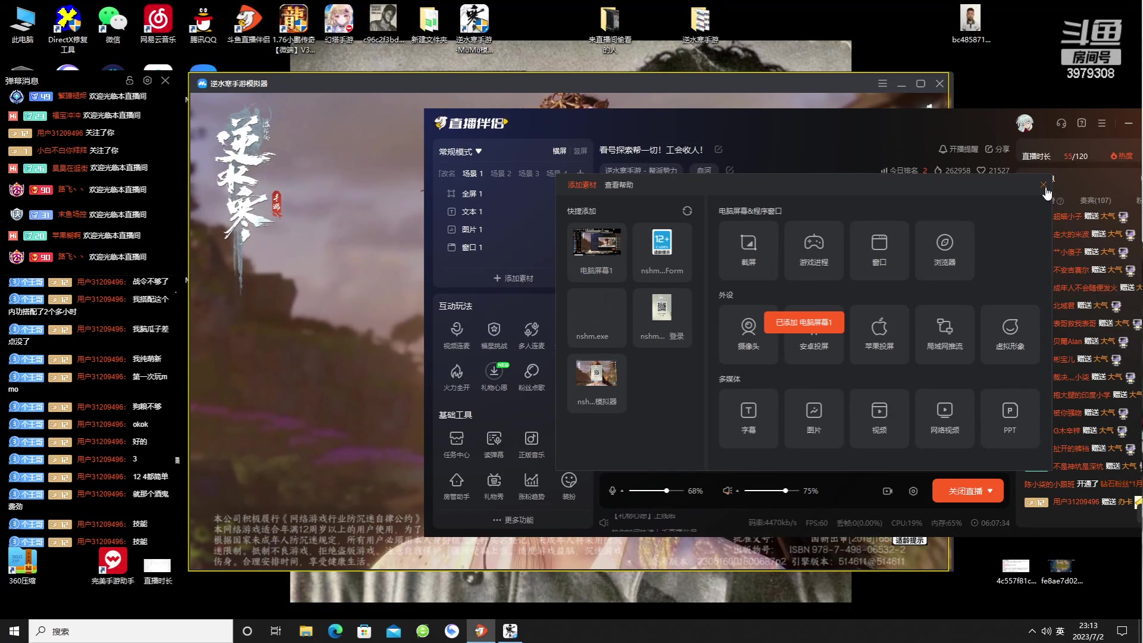Viewport: 1143px width, 643px height.
Task: Launch the 火力全开 feature
Action: click(457, 377)
